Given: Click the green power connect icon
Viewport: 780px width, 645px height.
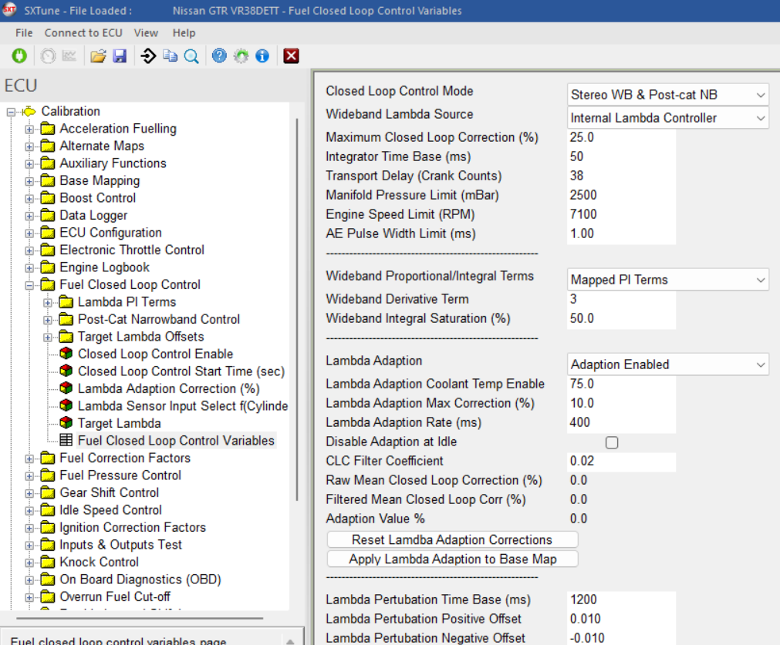Looking at the screenshot, I should (19, 55).
